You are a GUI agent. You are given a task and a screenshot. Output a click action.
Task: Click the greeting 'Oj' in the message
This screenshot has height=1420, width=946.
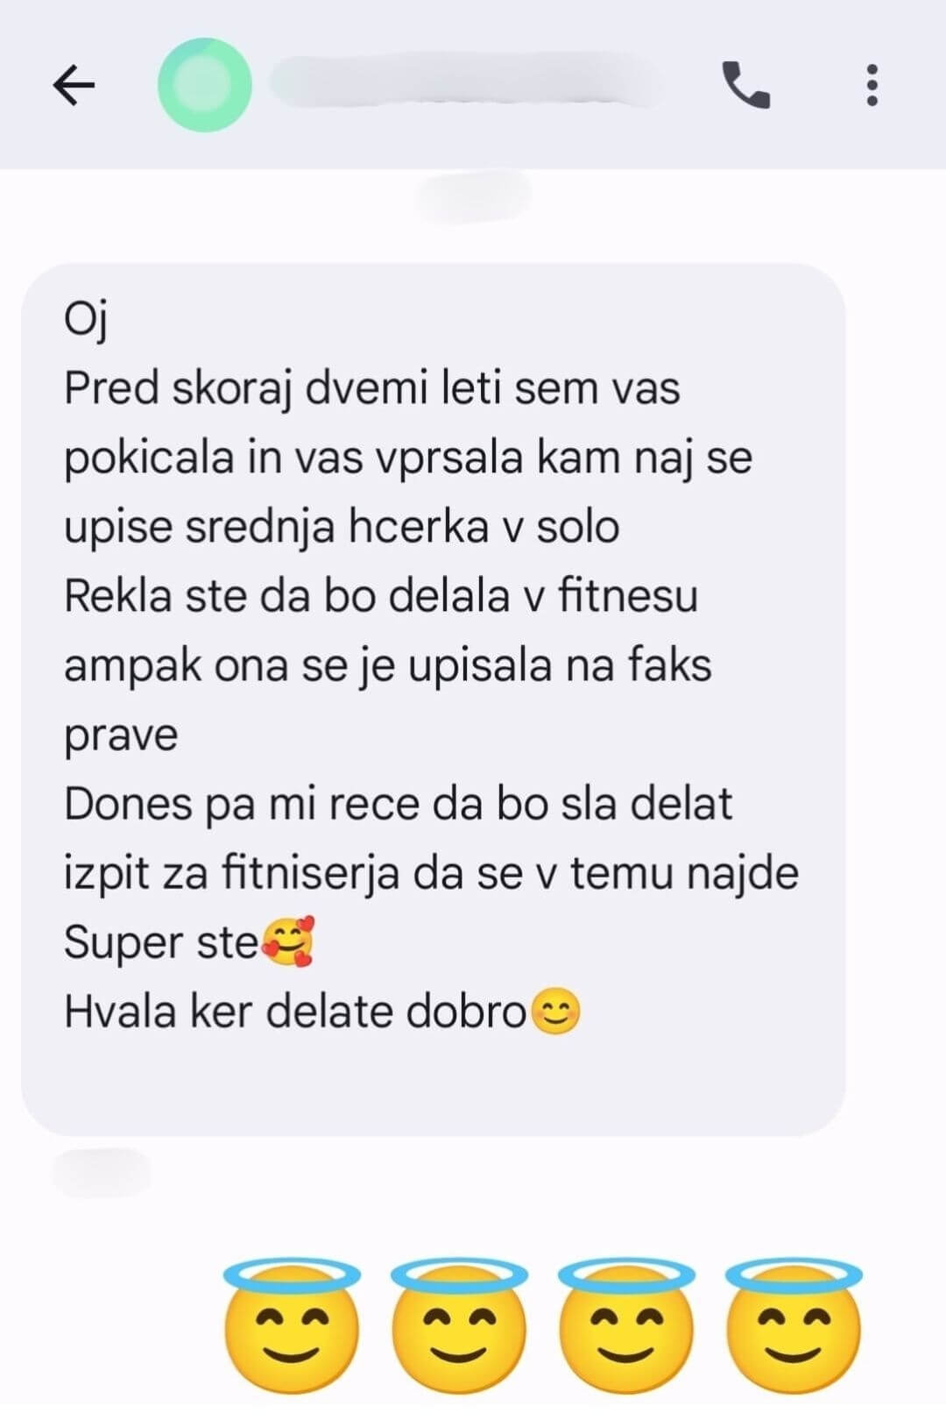(x=86, y=319)
